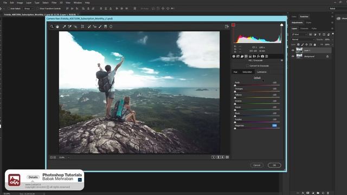Image resolution: width=347 pixels, height=195 pixels.
Task: Open the Camera Calibration panel icon
Action: point(262,56)
